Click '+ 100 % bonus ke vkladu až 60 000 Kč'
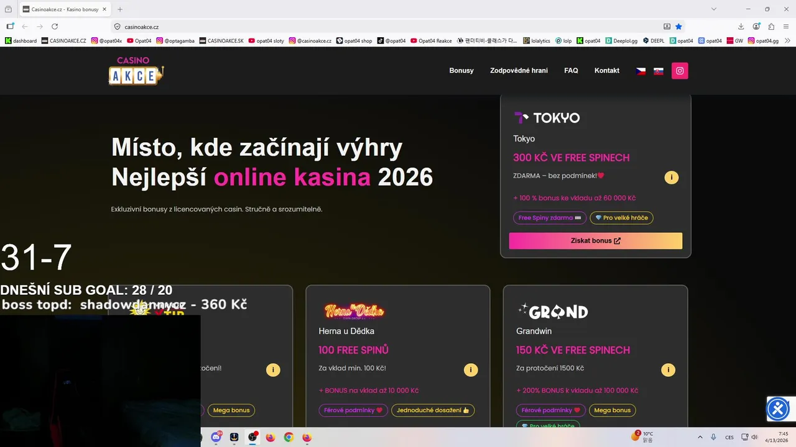Screen dimensions: 796x447 pos(574,198)
